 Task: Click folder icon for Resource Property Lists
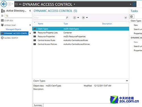click(35, 33)
